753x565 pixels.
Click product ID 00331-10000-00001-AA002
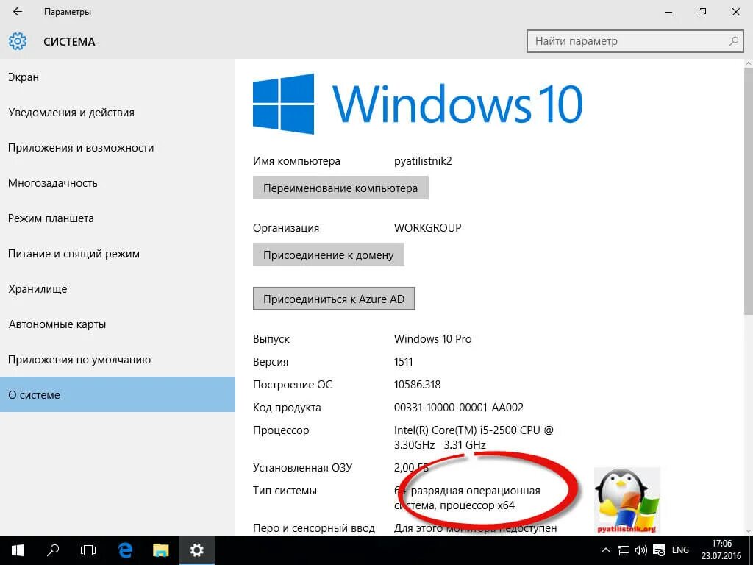pyautogui.click(x=459, y=408)
